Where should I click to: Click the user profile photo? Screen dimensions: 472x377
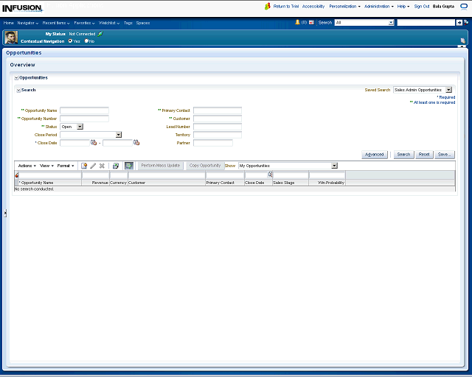11,38
